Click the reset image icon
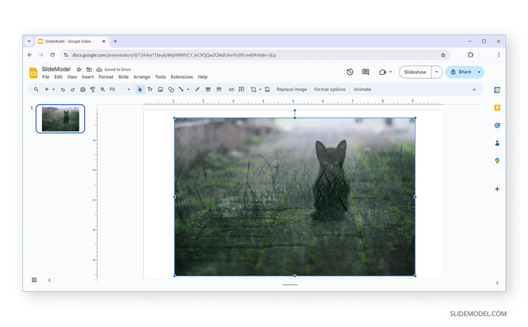This screenshot has height=327, width=528. pyautogui.click(x=267, y=90)
